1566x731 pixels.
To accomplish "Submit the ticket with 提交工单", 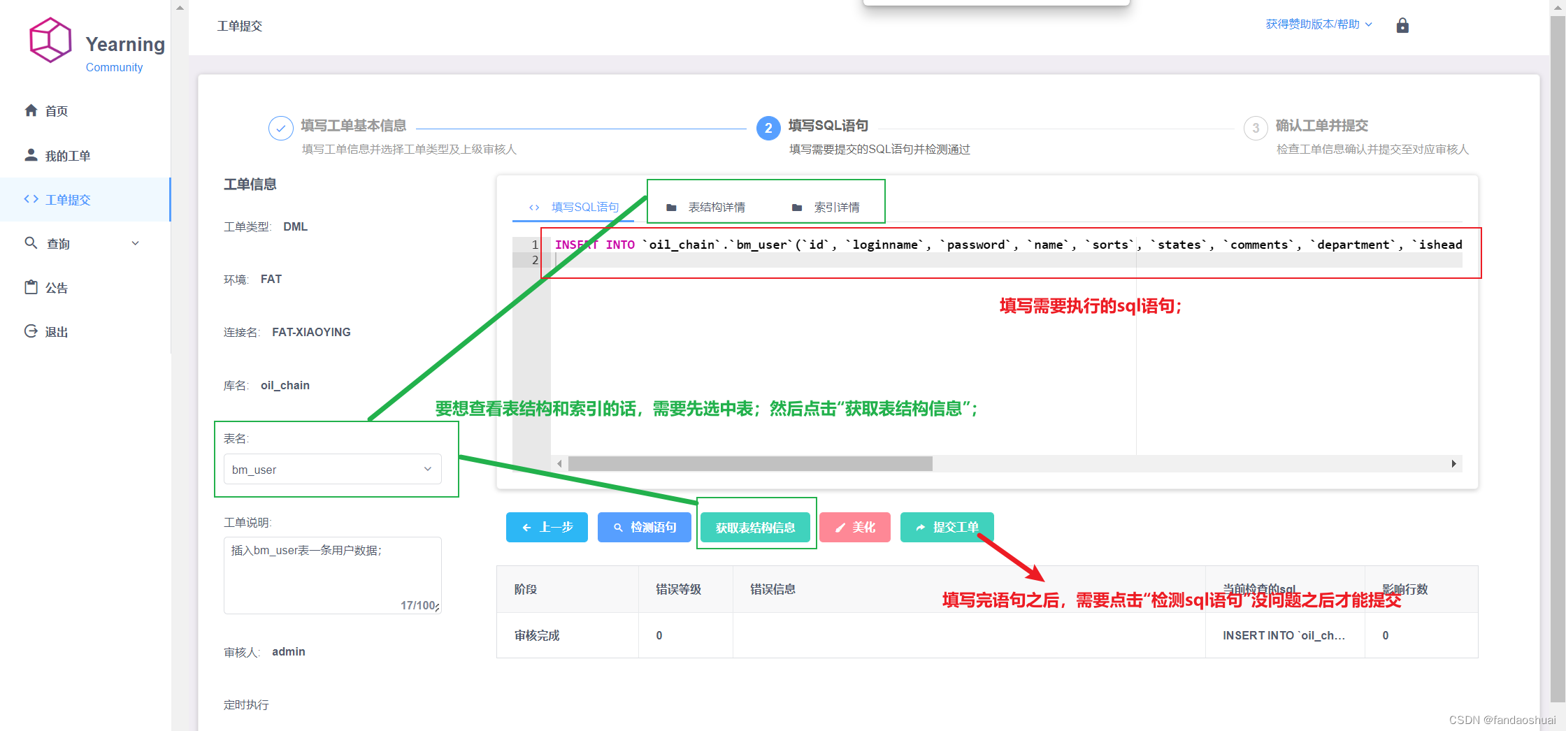I will click(947, 527).
